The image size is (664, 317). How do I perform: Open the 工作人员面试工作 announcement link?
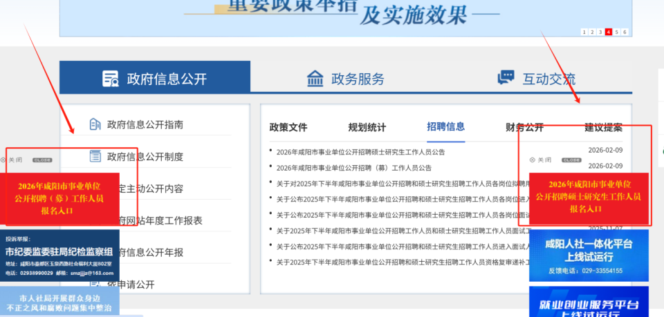coord(403,231)
